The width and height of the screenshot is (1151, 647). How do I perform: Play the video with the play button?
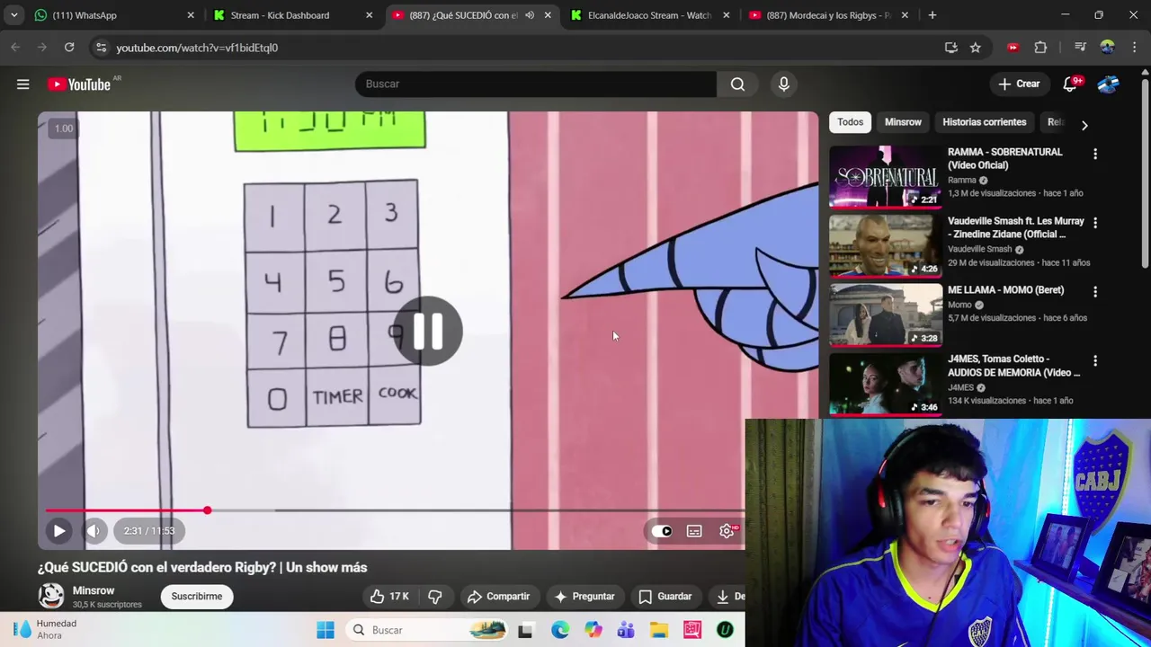click(x=58, y=531)
